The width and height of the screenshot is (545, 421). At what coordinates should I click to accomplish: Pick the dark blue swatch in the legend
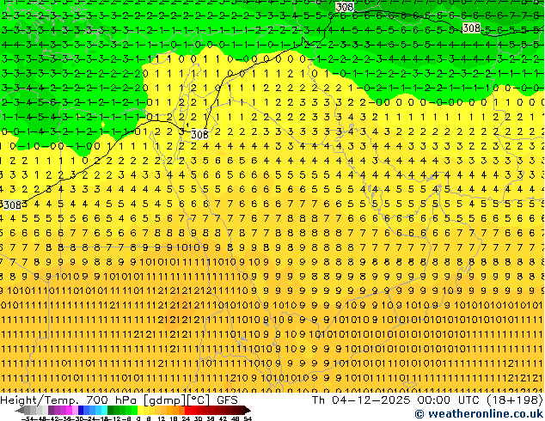[81, 410]
